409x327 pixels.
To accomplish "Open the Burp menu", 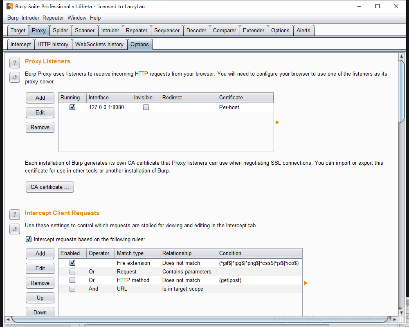I will click(x=13, y=18).
